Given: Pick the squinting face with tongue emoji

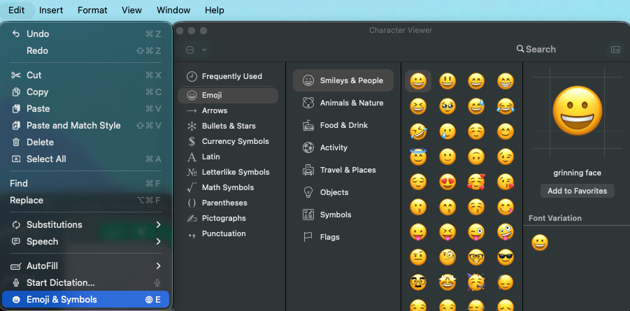Looking at the screenshot, I should (x=448, y=232).
